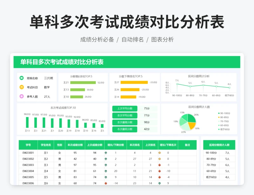Screen dimensions: 254x195
Task: Click the red down arrow beside -14
Action: (x=106, y=183)
